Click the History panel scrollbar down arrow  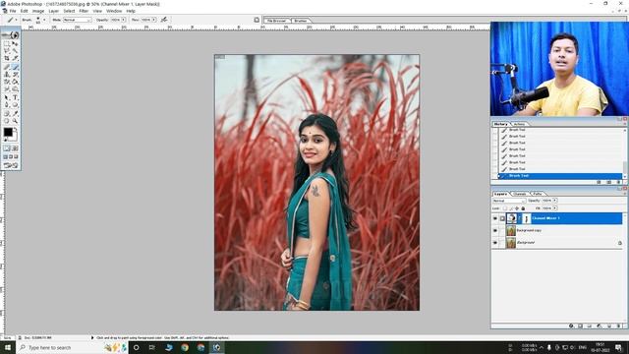625,176
